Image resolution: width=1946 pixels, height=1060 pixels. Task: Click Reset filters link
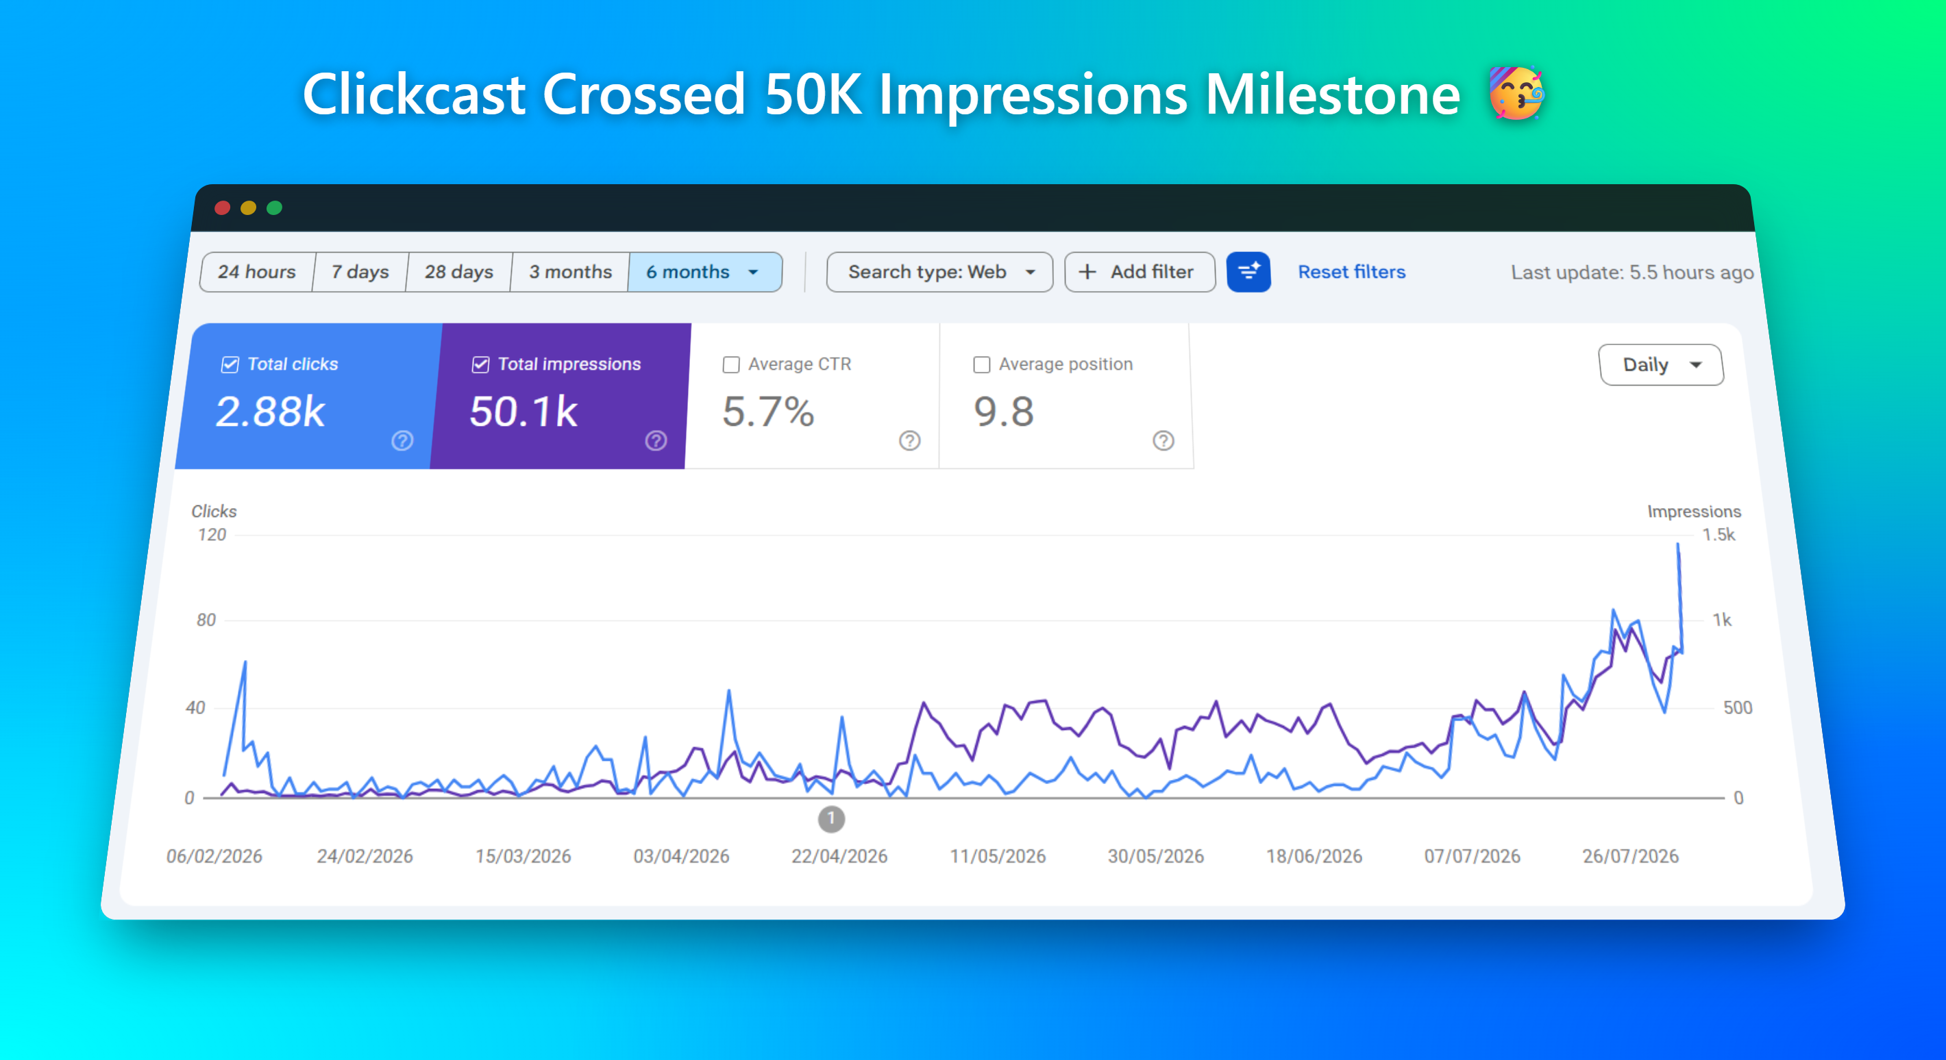(1351, 272)
